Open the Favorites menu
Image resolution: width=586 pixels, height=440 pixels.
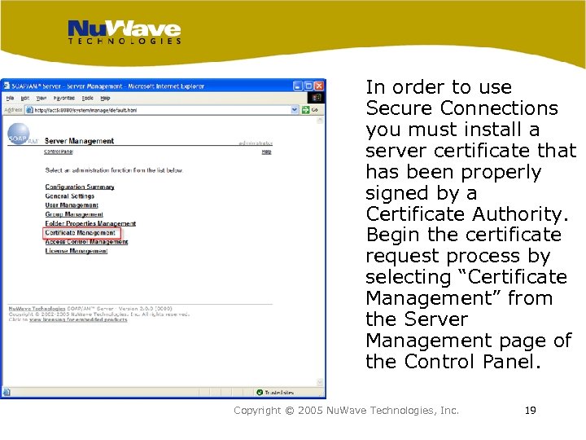click(x=64, y=98)
